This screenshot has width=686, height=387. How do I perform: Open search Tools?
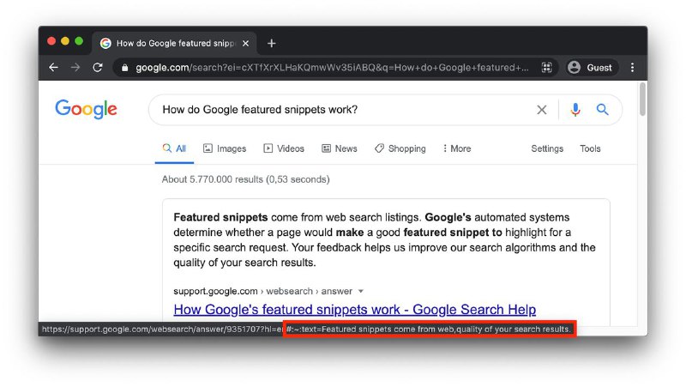tap(590, 148)
